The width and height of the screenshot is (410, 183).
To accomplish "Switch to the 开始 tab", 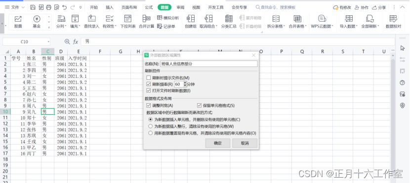I will coord(94,7).
